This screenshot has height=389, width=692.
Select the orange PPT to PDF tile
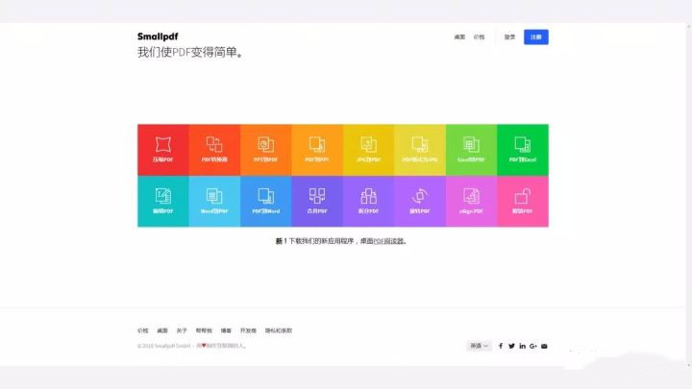[x=265, y=150]
